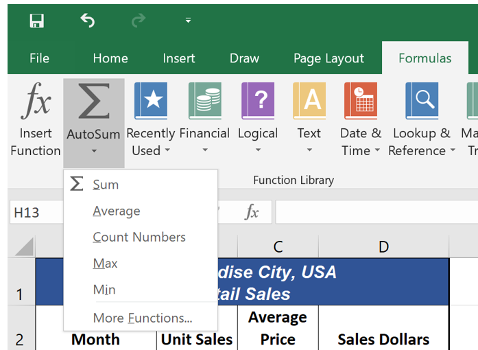Open the Text functions book icon

(309, 101)
